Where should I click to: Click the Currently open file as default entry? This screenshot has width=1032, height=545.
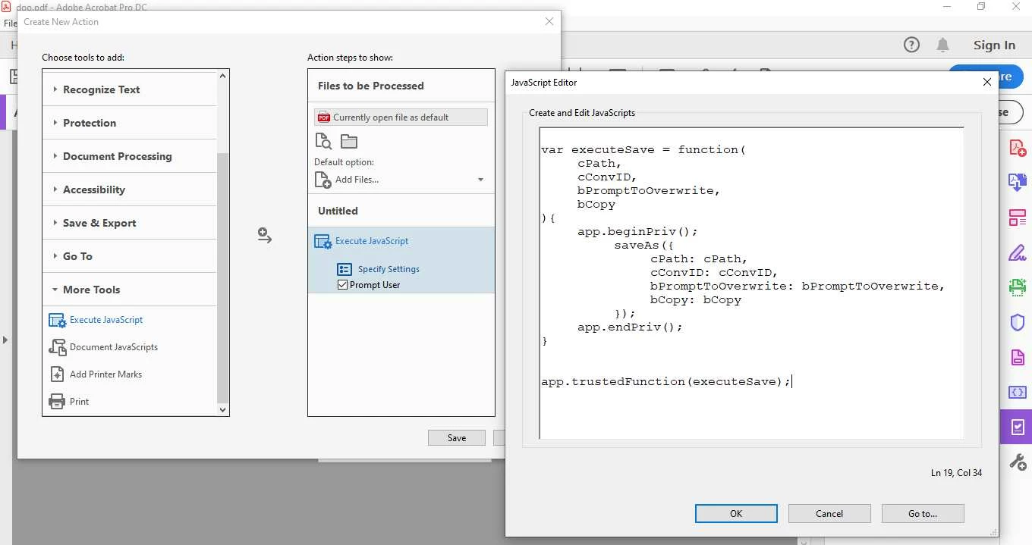[x=401, y=117]
